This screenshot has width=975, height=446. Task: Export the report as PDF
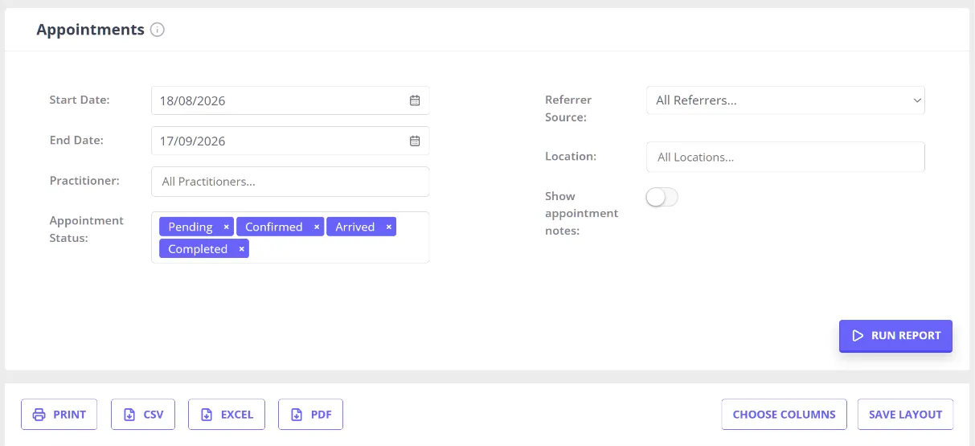[x=310, y=415]
